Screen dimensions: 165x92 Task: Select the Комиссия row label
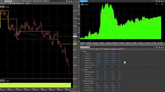87,56
